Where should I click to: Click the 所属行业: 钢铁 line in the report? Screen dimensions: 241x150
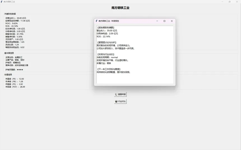[x=104, y=63]
